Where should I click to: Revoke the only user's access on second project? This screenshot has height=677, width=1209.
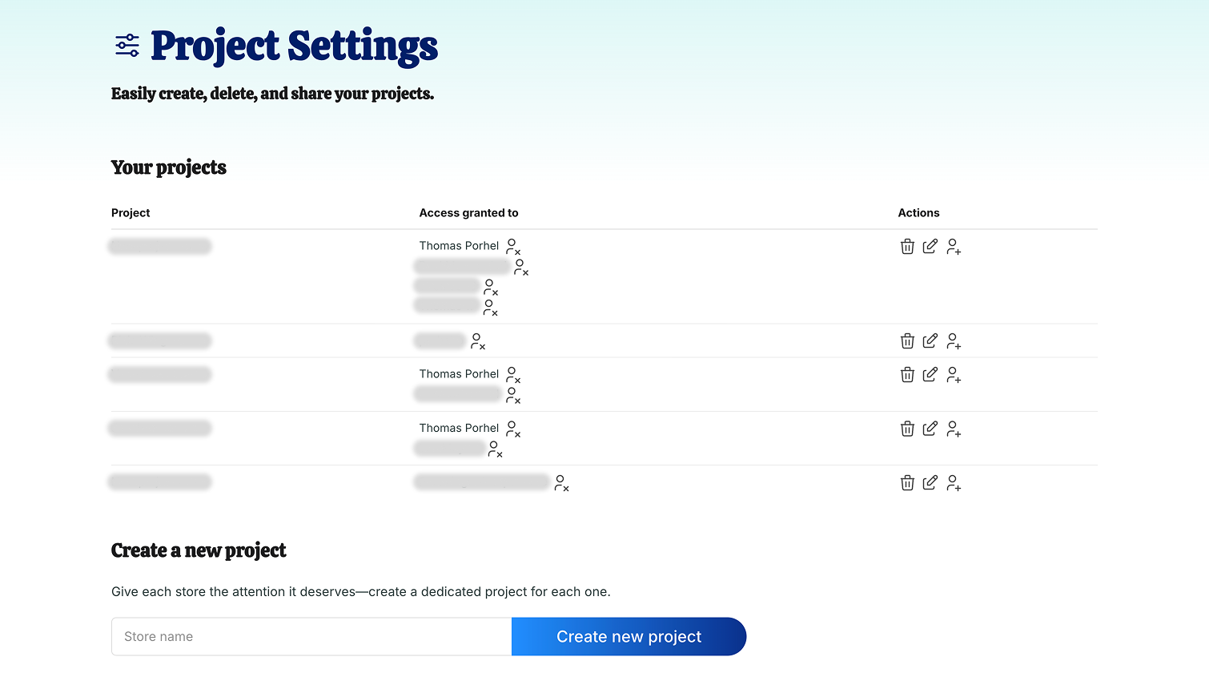click(478, 341)
